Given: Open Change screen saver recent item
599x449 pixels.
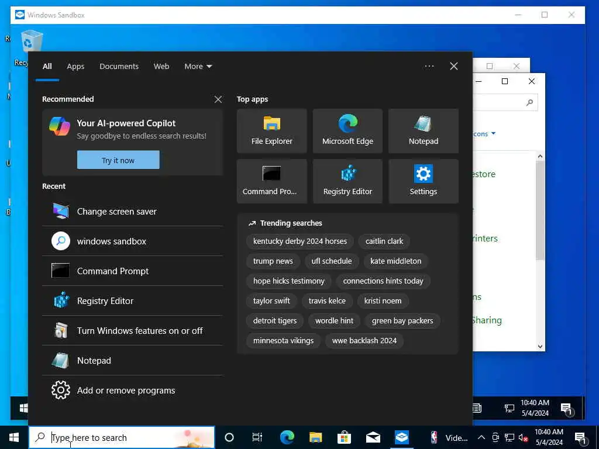Looking at the screenshot, I should [133, 212].
